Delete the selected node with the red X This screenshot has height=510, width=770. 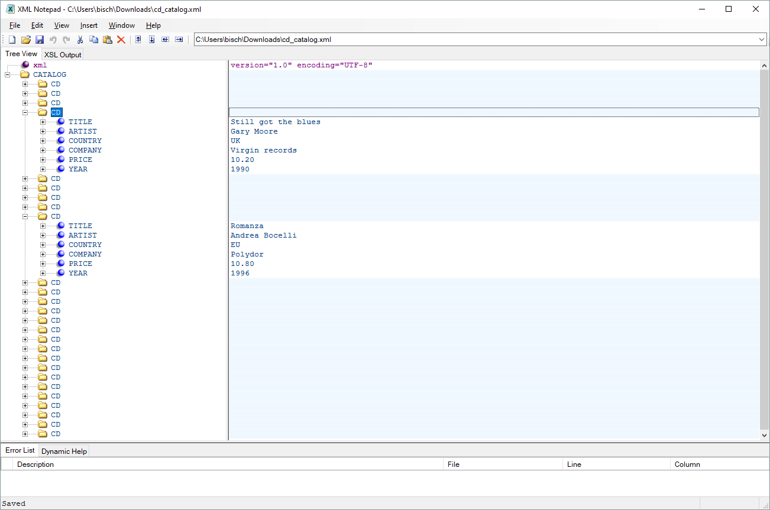pos(122,39)
